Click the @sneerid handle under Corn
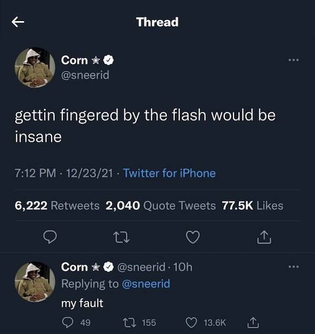315x334 pixels. (x=85, y=75)
